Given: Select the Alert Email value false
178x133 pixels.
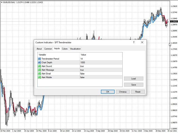Looking at the screenshot, I should [82, 74].
